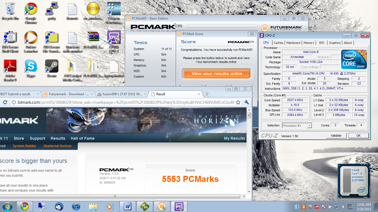Open the Graphics tab in CPU-Z

coord(335,43)
